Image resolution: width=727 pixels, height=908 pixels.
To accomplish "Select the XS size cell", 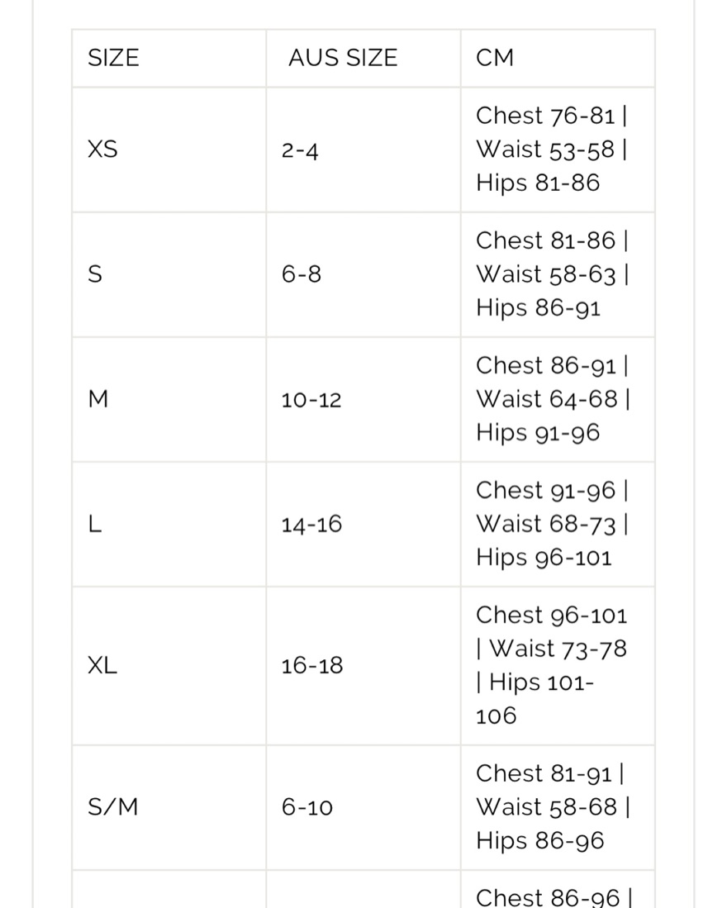I will (x=169, y=150).
